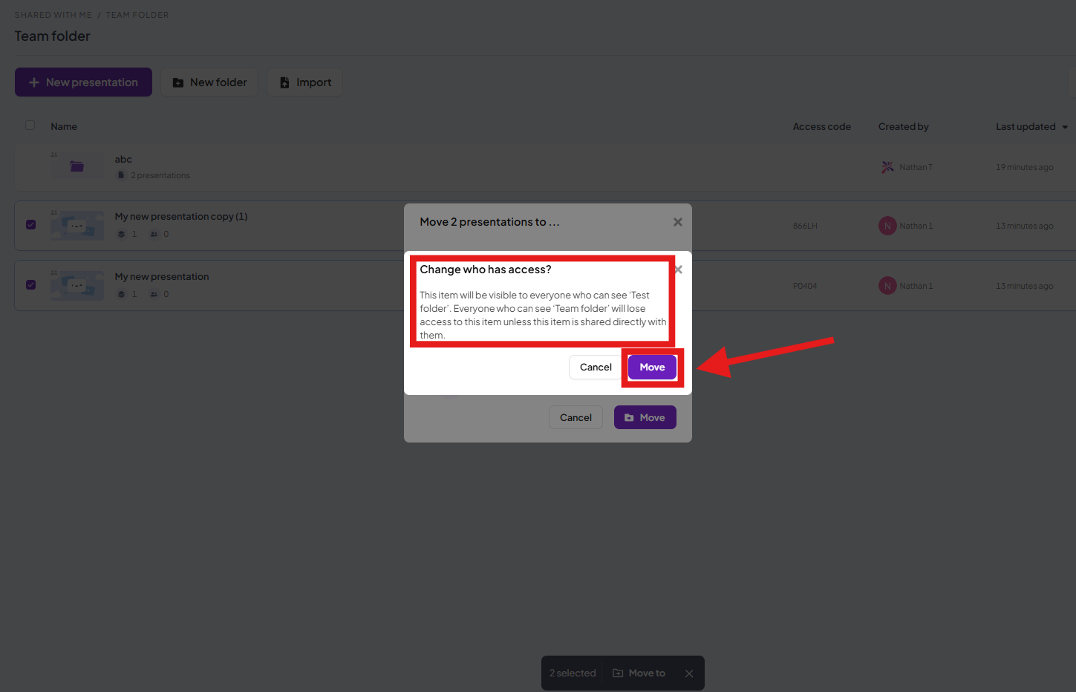Click the plus icon on New presentation
The height and width of the screenshot is (692, 1076).
tap(34, 82)
